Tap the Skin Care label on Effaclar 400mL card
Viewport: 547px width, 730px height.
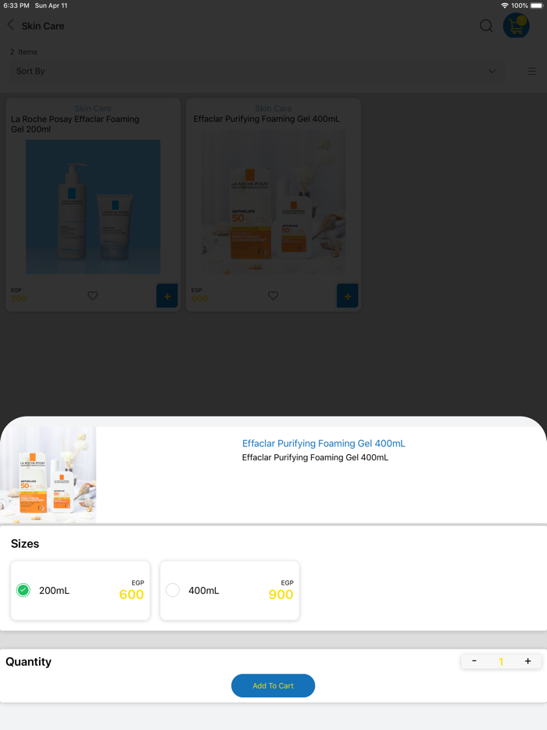273,109
